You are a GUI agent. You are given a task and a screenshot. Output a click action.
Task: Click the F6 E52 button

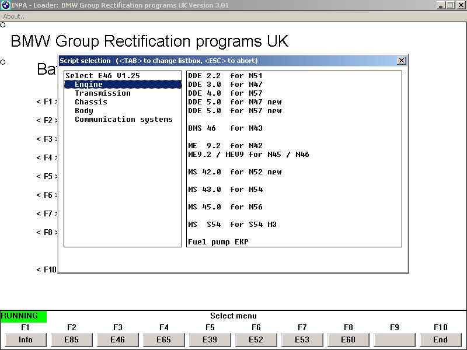pos(256,340)
